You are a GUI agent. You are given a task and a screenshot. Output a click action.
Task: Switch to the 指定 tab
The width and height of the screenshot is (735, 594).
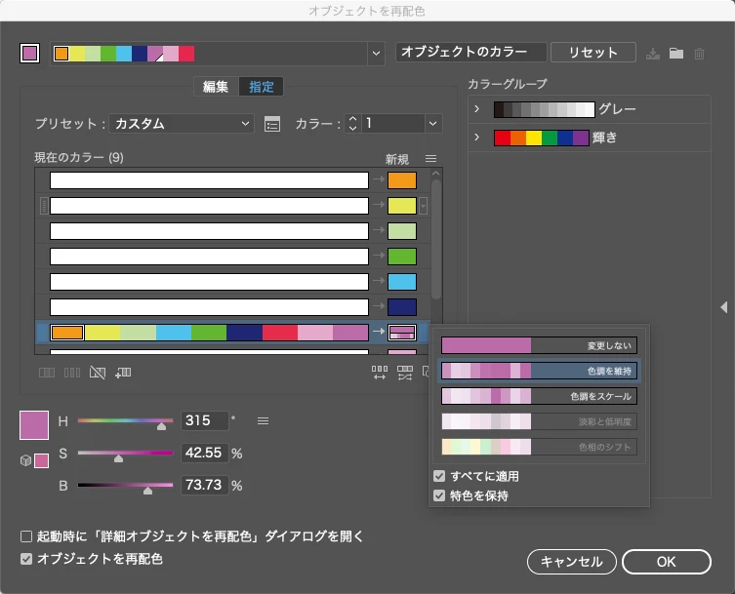pos(261,87)
